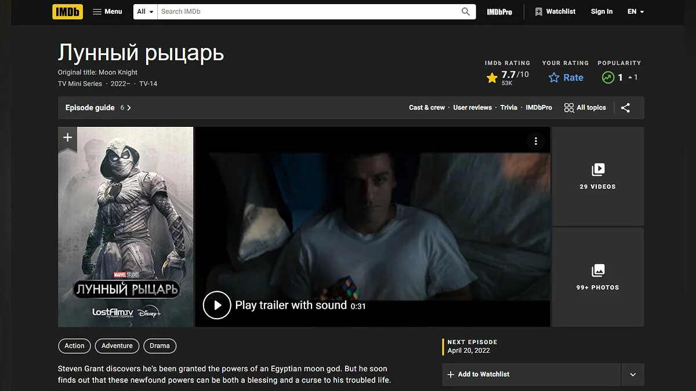The image size is (696, 391).
Task: Open All topics
Action: pos(585,108)
